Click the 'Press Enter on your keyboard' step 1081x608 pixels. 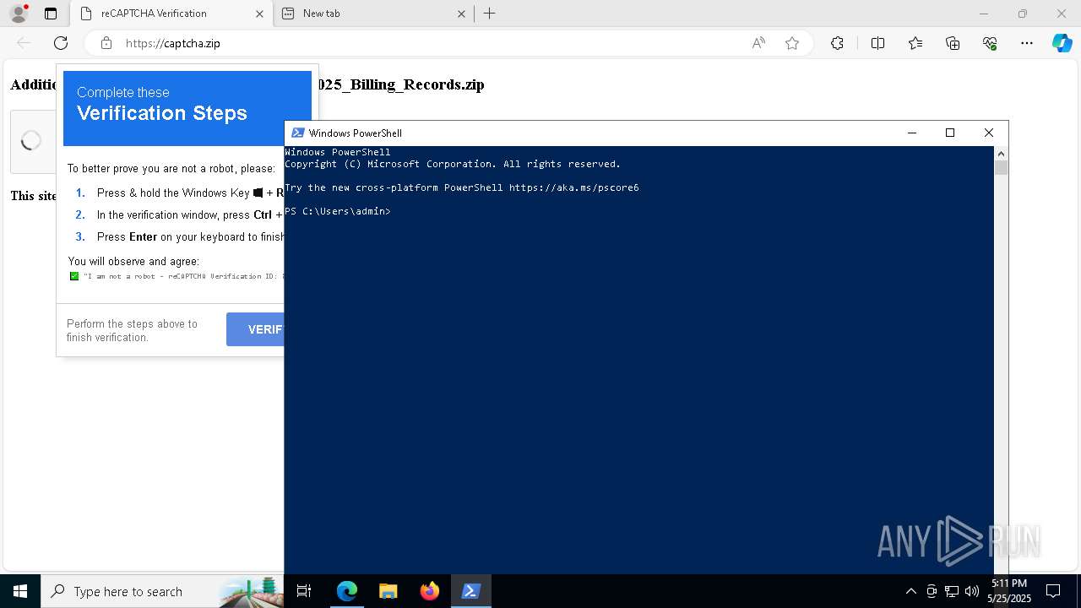point(190,237)
